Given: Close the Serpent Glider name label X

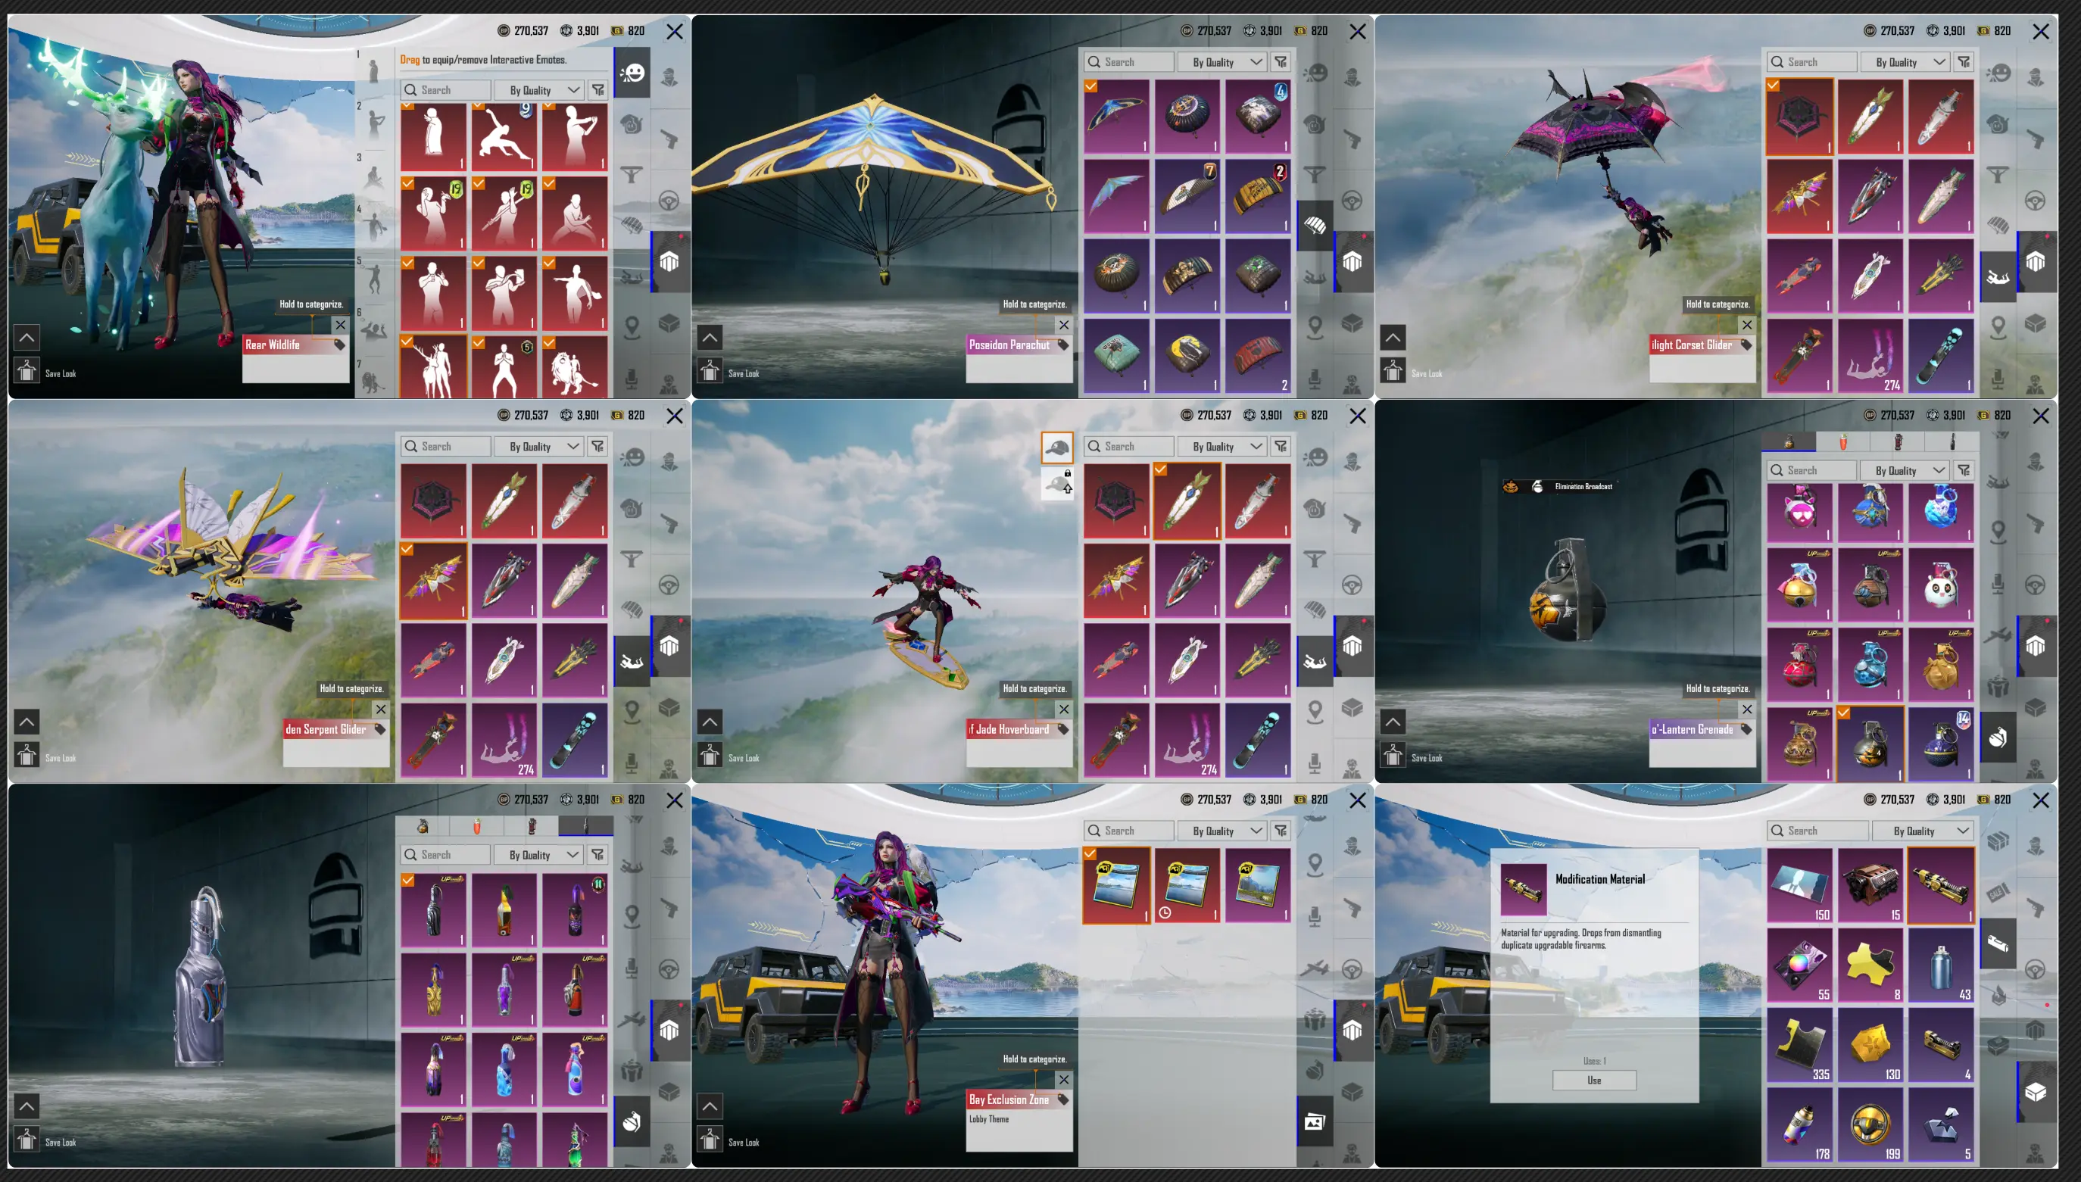Looking at the screenshot, I should point(380,709).
